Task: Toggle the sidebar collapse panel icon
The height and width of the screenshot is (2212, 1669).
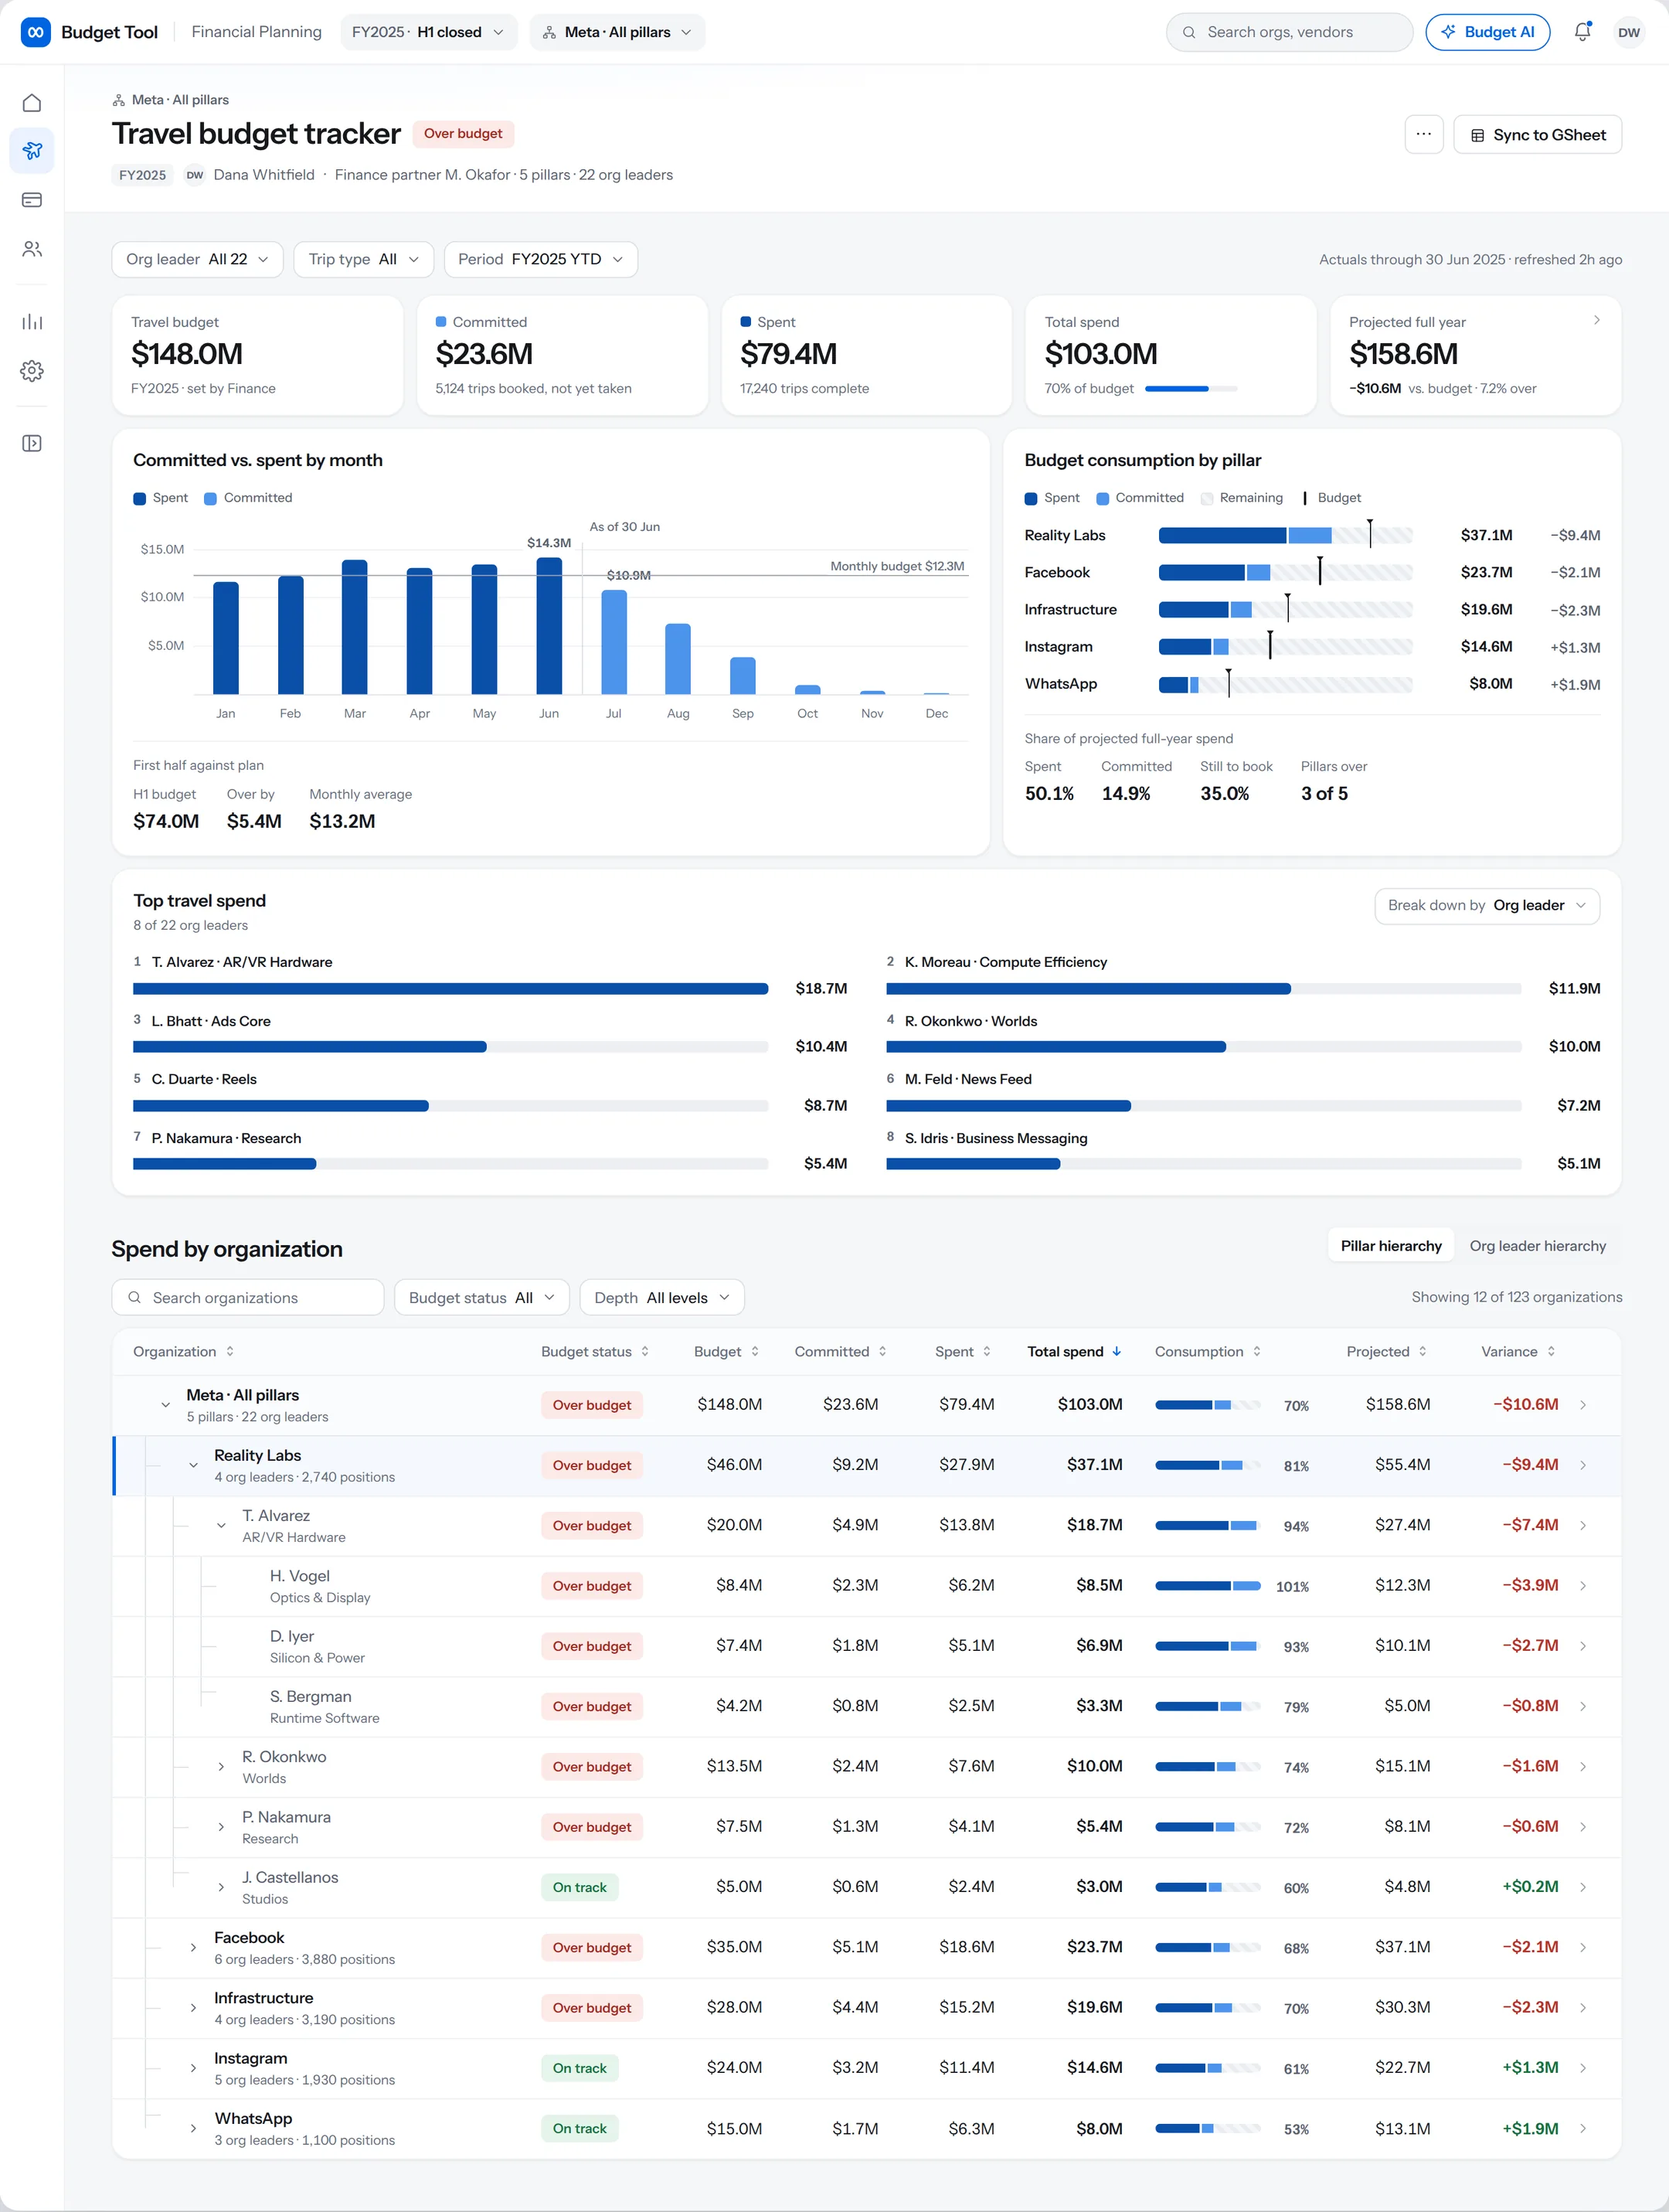Action: (x=32, y=443)
